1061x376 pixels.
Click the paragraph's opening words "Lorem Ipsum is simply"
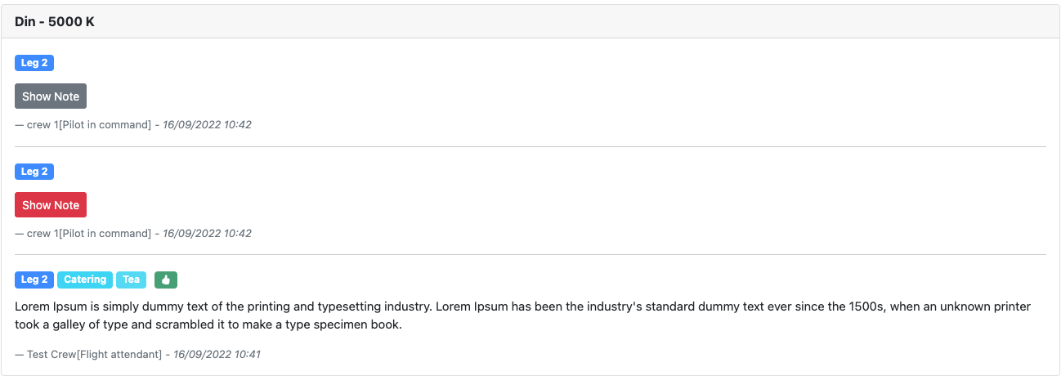point(74,307)
